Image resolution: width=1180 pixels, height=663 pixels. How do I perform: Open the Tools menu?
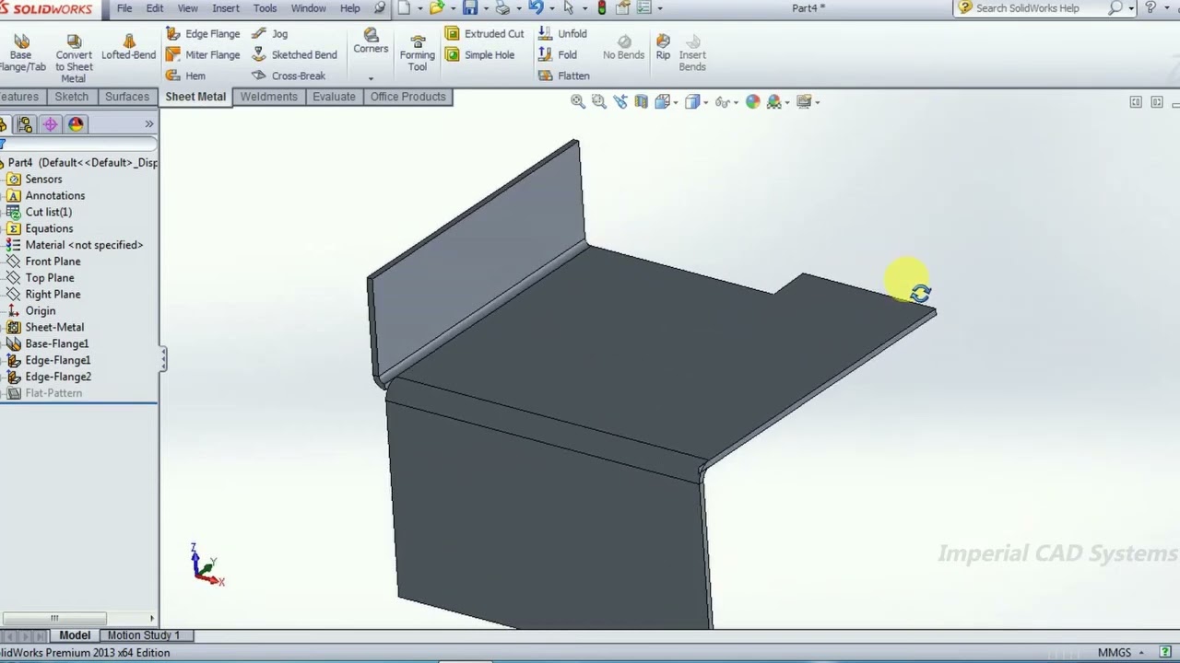265,8
